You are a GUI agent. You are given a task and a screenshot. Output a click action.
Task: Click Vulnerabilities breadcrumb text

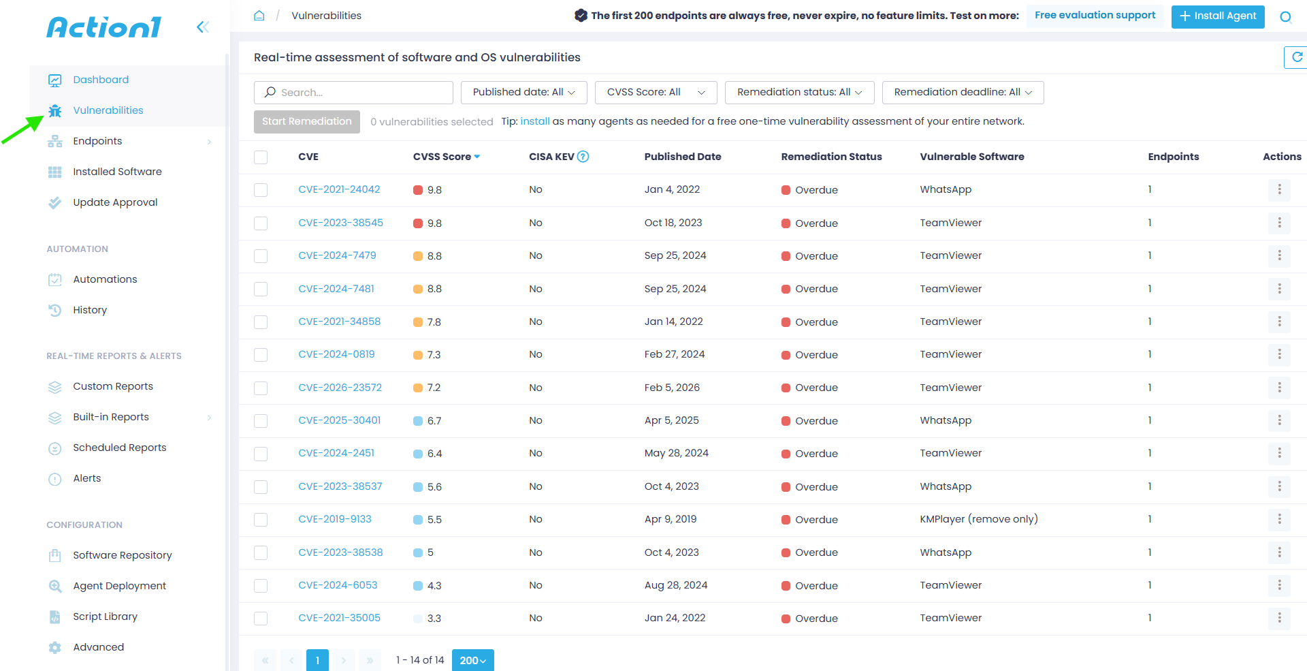tap(326, 16)
